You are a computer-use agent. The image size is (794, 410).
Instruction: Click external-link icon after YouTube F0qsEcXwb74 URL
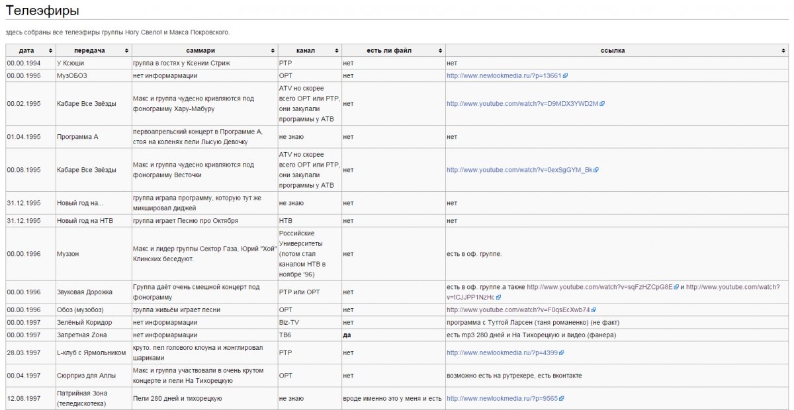[x=594, y=310]
